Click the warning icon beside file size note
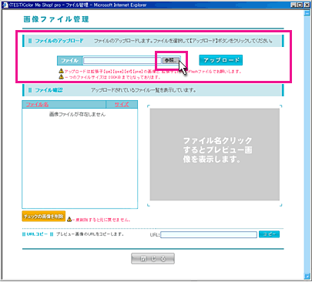The image size is (312, 282). (61, 77)
